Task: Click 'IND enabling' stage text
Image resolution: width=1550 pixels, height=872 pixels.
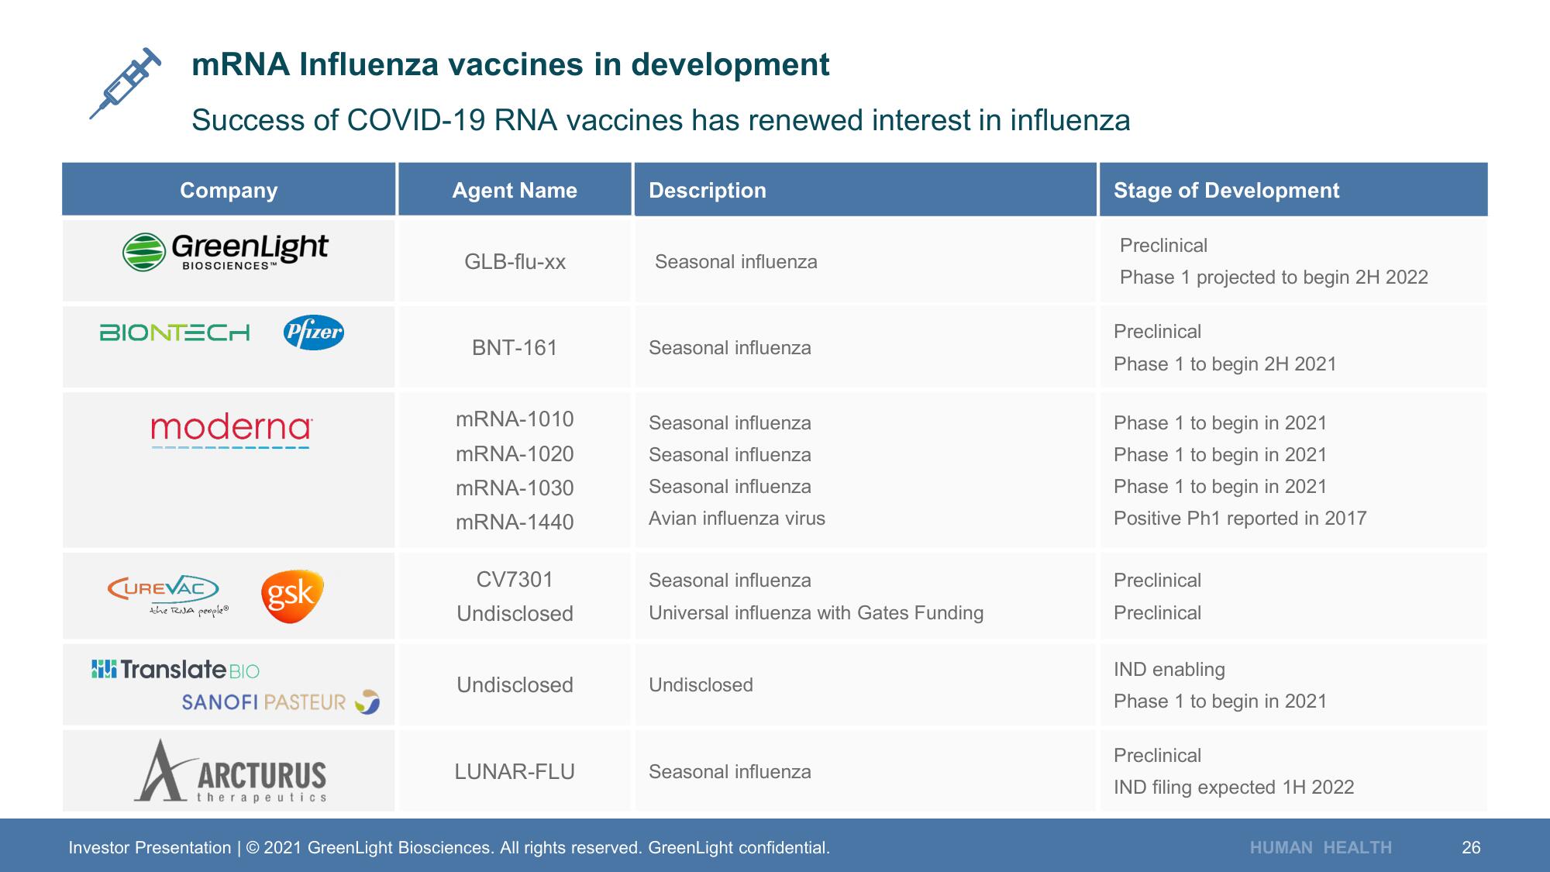Action: tap(1169, 670)
